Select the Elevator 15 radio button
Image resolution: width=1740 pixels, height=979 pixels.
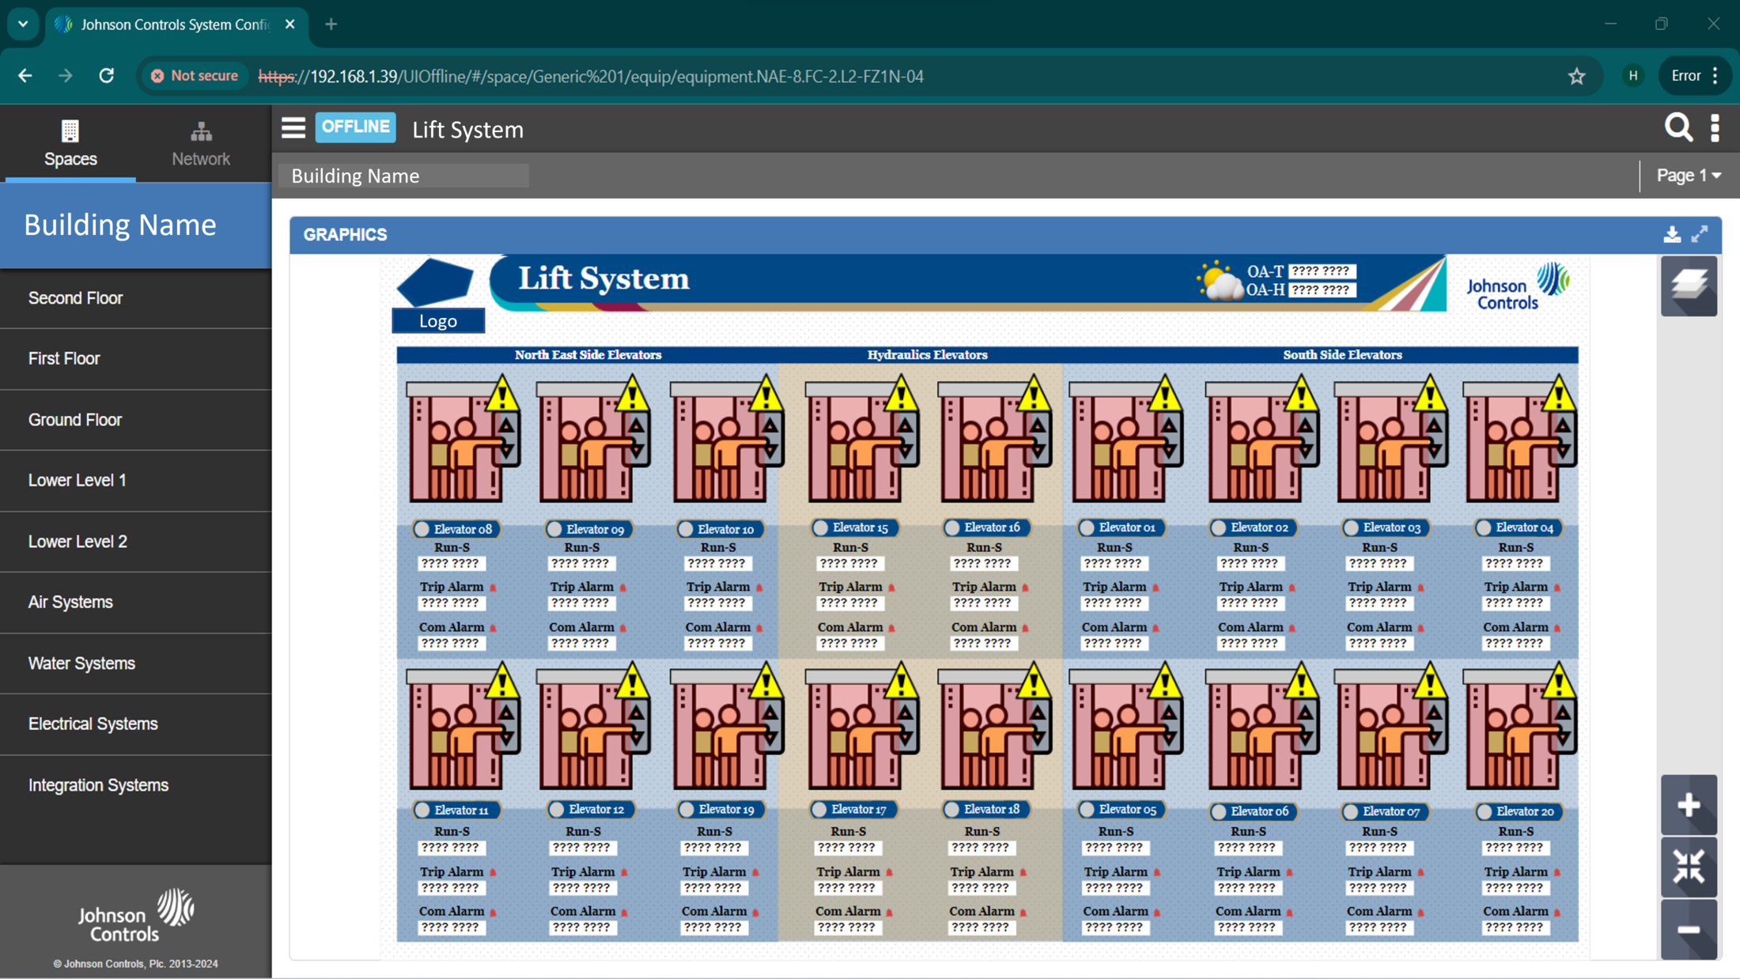pos(822,527)
